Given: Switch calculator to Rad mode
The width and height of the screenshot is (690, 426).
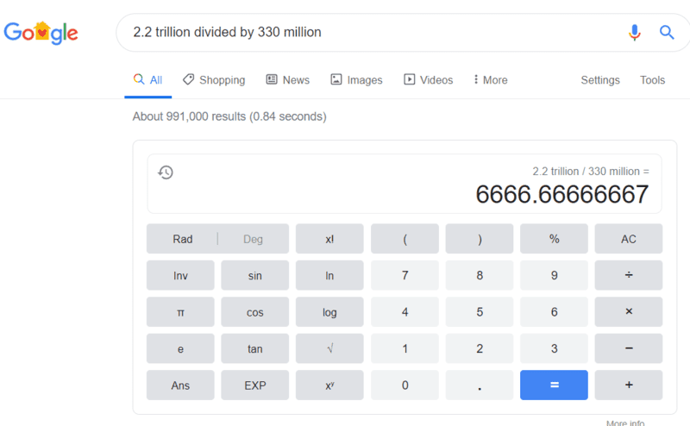Looking at the screenshot, I should 182,239.
